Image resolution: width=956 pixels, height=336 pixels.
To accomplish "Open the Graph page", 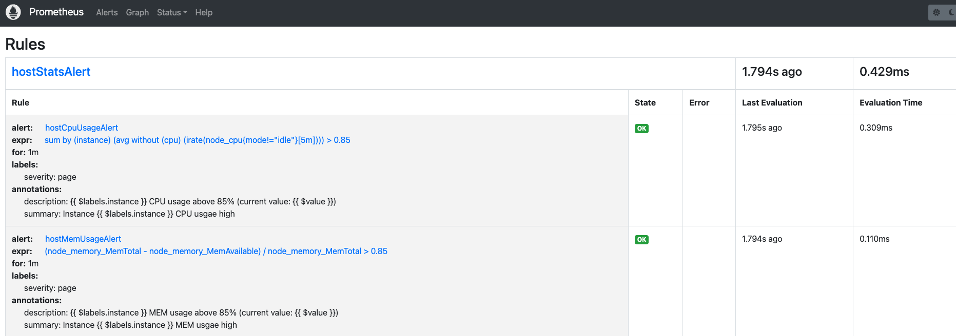I will [x=137, y=12].
